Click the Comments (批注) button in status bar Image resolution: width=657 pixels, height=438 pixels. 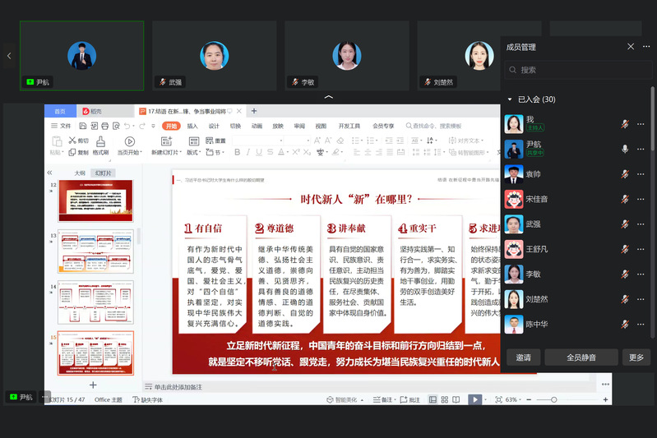(x=410, y=399)
